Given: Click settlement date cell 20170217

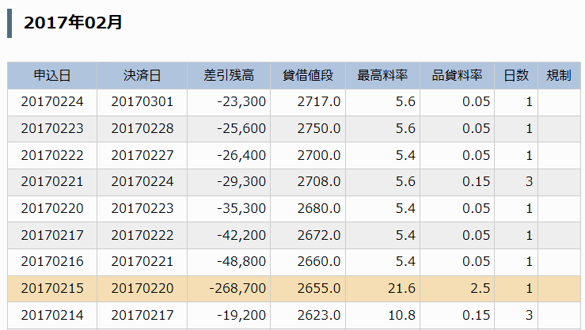Looking at the screenshot, I should pyautogui.click(x=142, y=316).
